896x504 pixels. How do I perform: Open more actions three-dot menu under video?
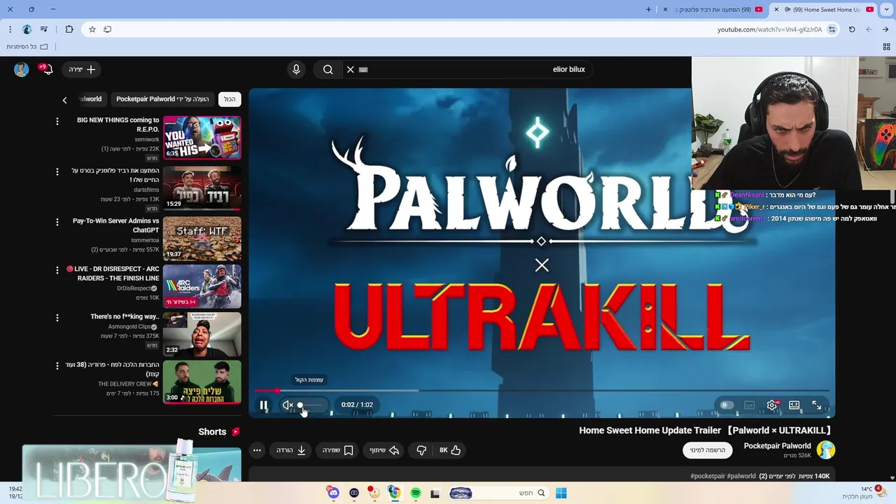pyautogui.click(x=257, y=450)
